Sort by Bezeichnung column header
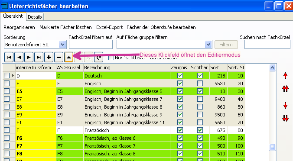 [x=127, y=68]
